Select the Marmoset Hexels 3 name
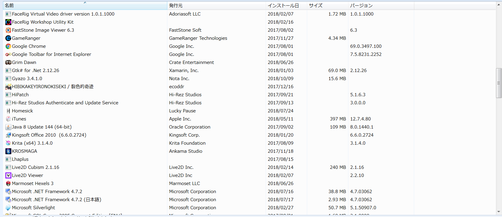 click(33, 184)
